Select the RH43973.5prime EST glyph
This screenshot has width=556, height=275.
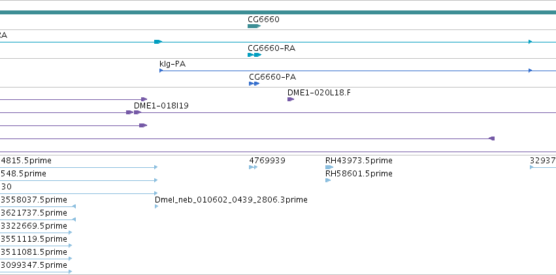[329, 167]
